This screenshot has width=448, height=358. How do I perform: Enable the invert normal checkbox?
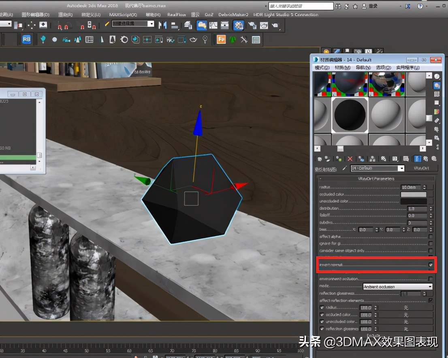(x=430, y=264)
